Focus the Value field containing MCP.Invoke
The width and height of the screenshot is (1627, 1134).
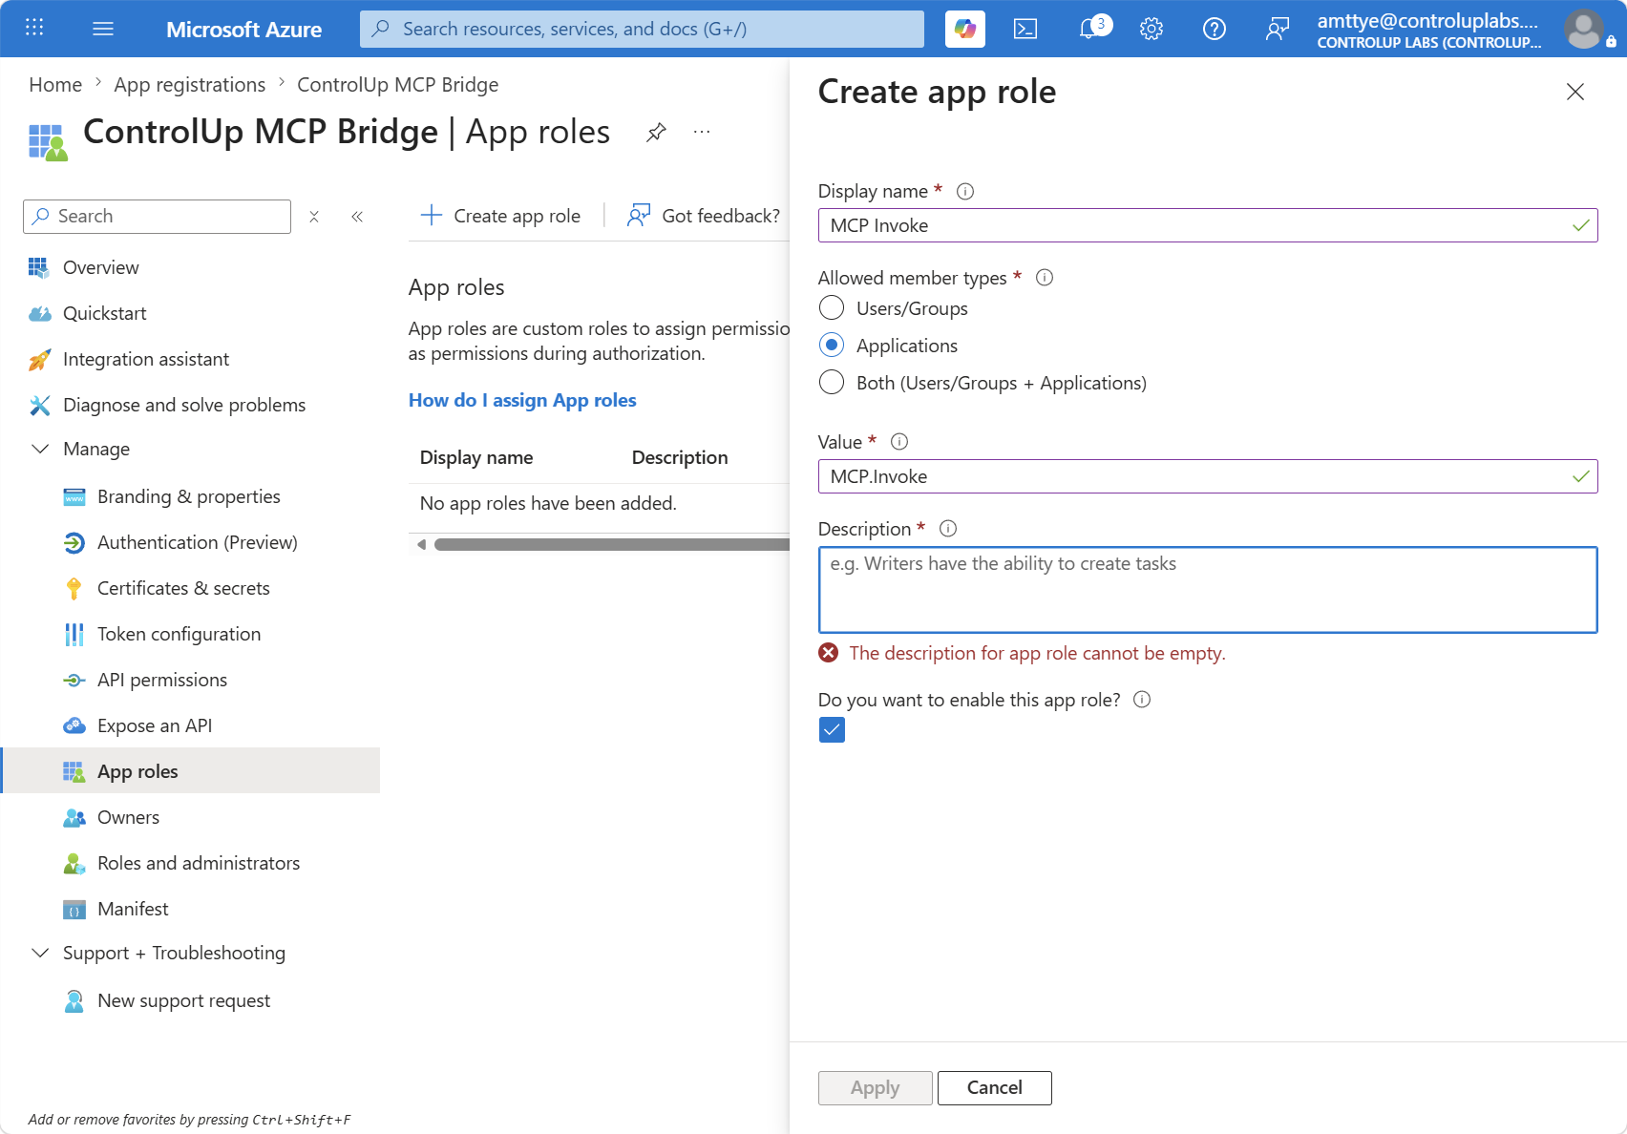pyautogui.click(x=1208, y=476)
